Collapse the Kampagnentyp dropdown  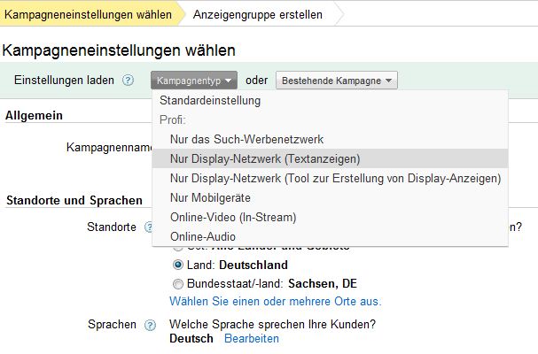point(194,81)
